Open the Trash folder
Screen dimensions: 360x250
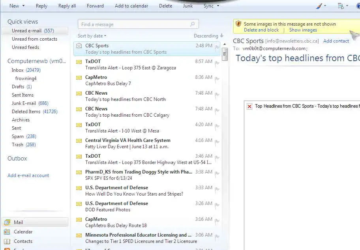[x=24, y=144]
